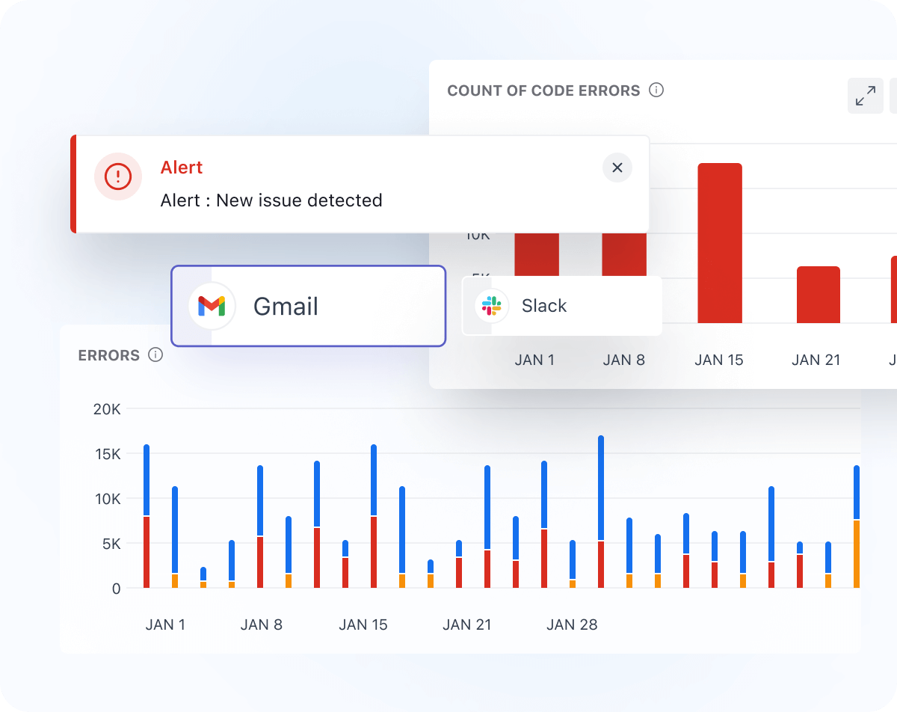The image size is (897, 712).
Task: Click the Gmail logo icon
Action: (212, 306)
